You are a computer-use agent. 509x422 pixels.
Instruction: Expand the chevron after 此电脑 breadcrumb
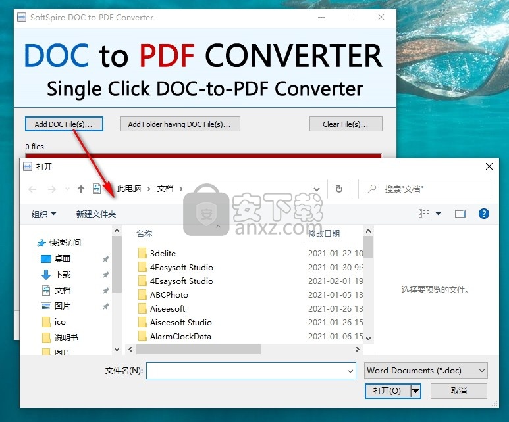tap(149, 189)
